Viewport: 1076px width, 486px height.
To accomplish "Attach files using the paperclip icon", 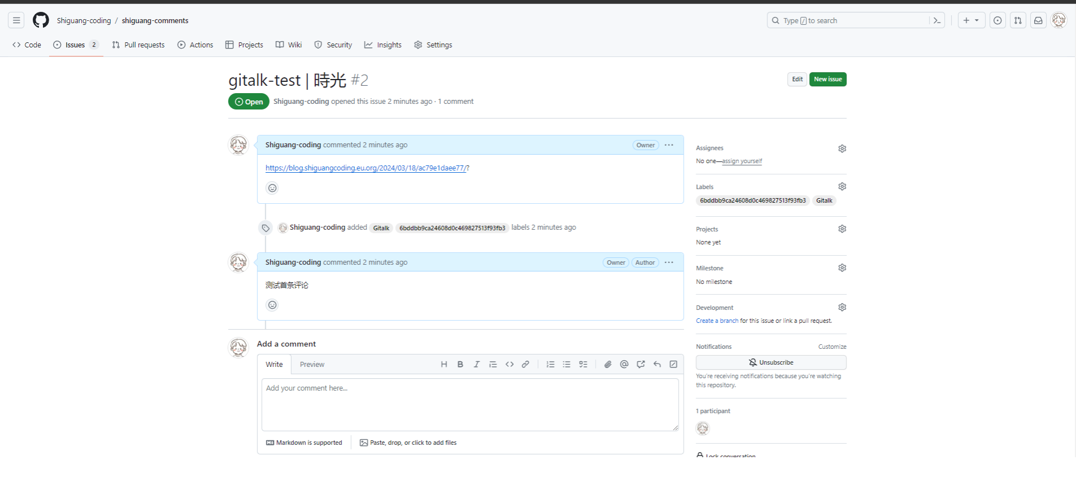I will click(x=608, y=365).
